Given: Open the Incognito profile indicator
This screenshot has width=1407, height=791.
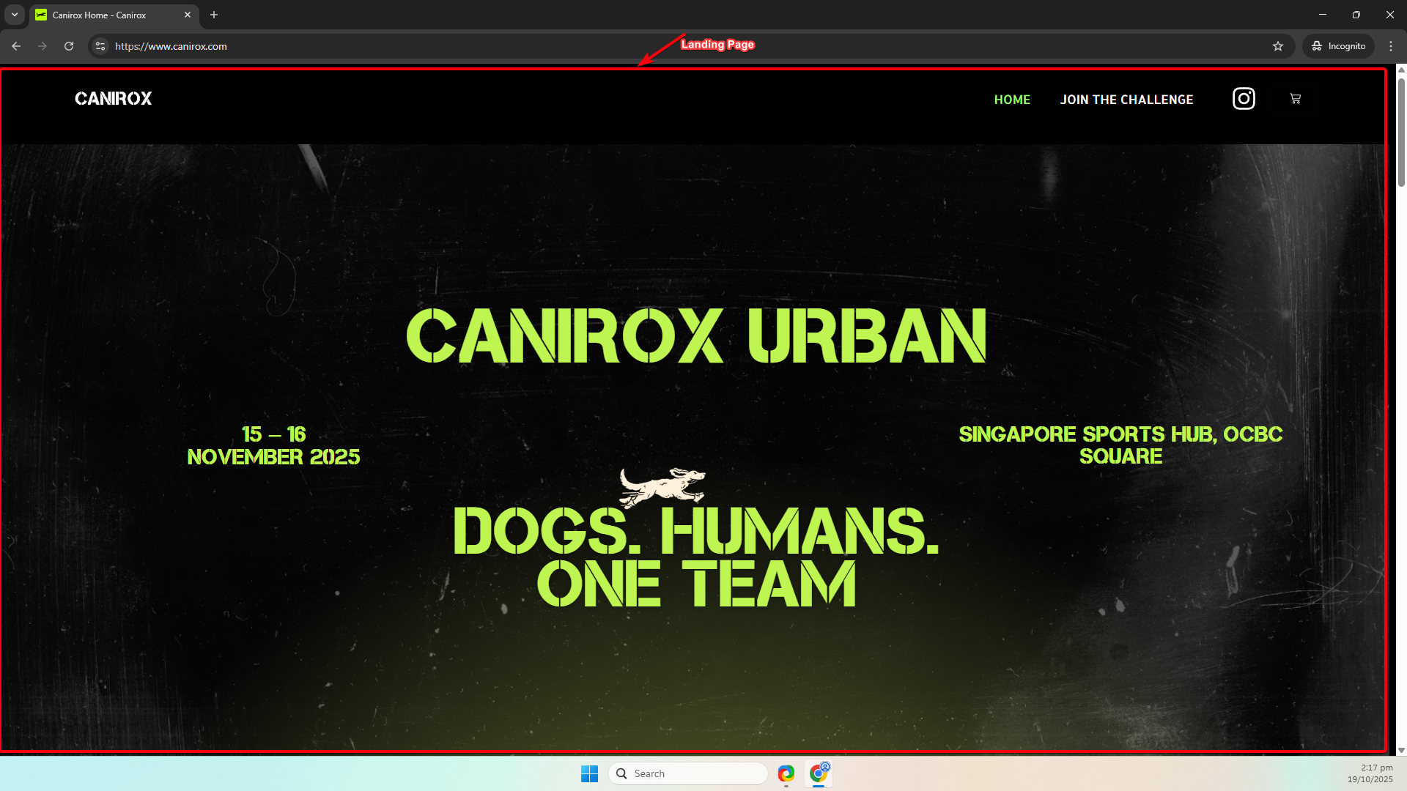Looking at the screenshot, I should point(1338,46).
